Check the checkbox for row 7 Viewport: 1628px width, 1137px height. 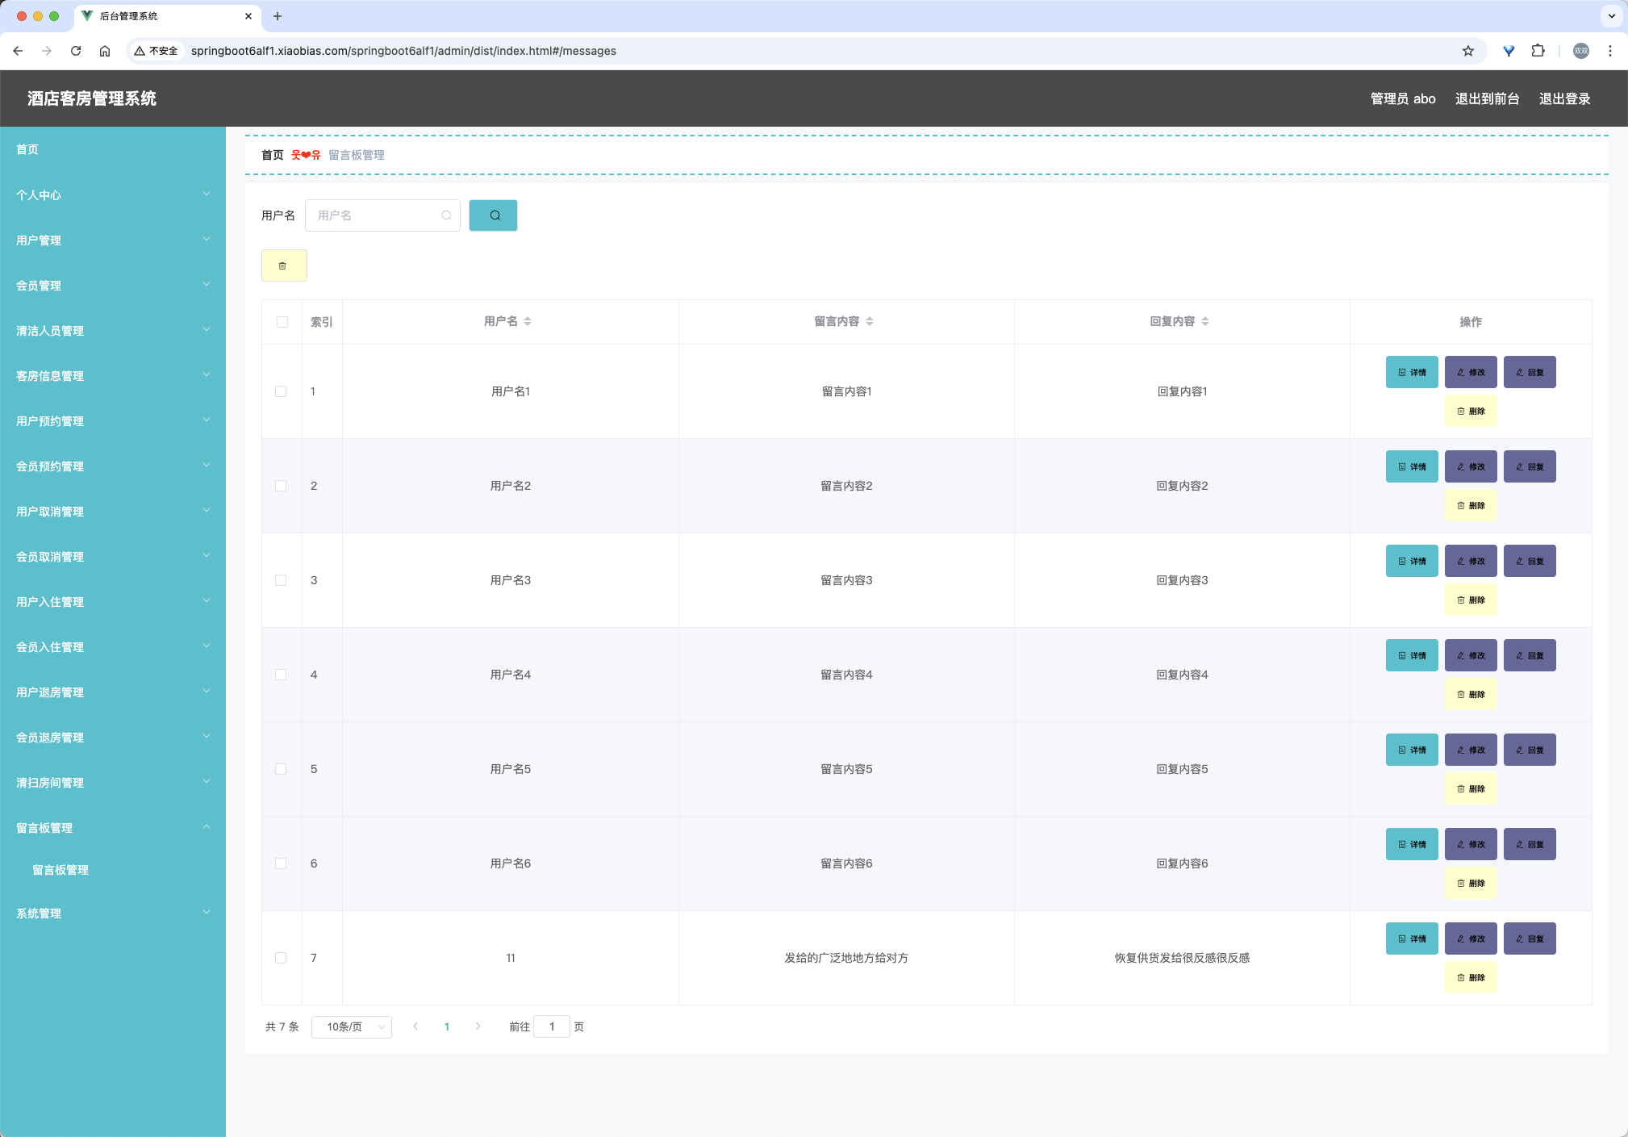tap(281, 958)
